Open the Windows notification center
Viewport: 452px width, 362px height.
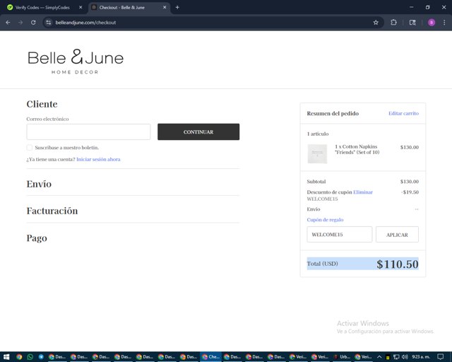440,357
